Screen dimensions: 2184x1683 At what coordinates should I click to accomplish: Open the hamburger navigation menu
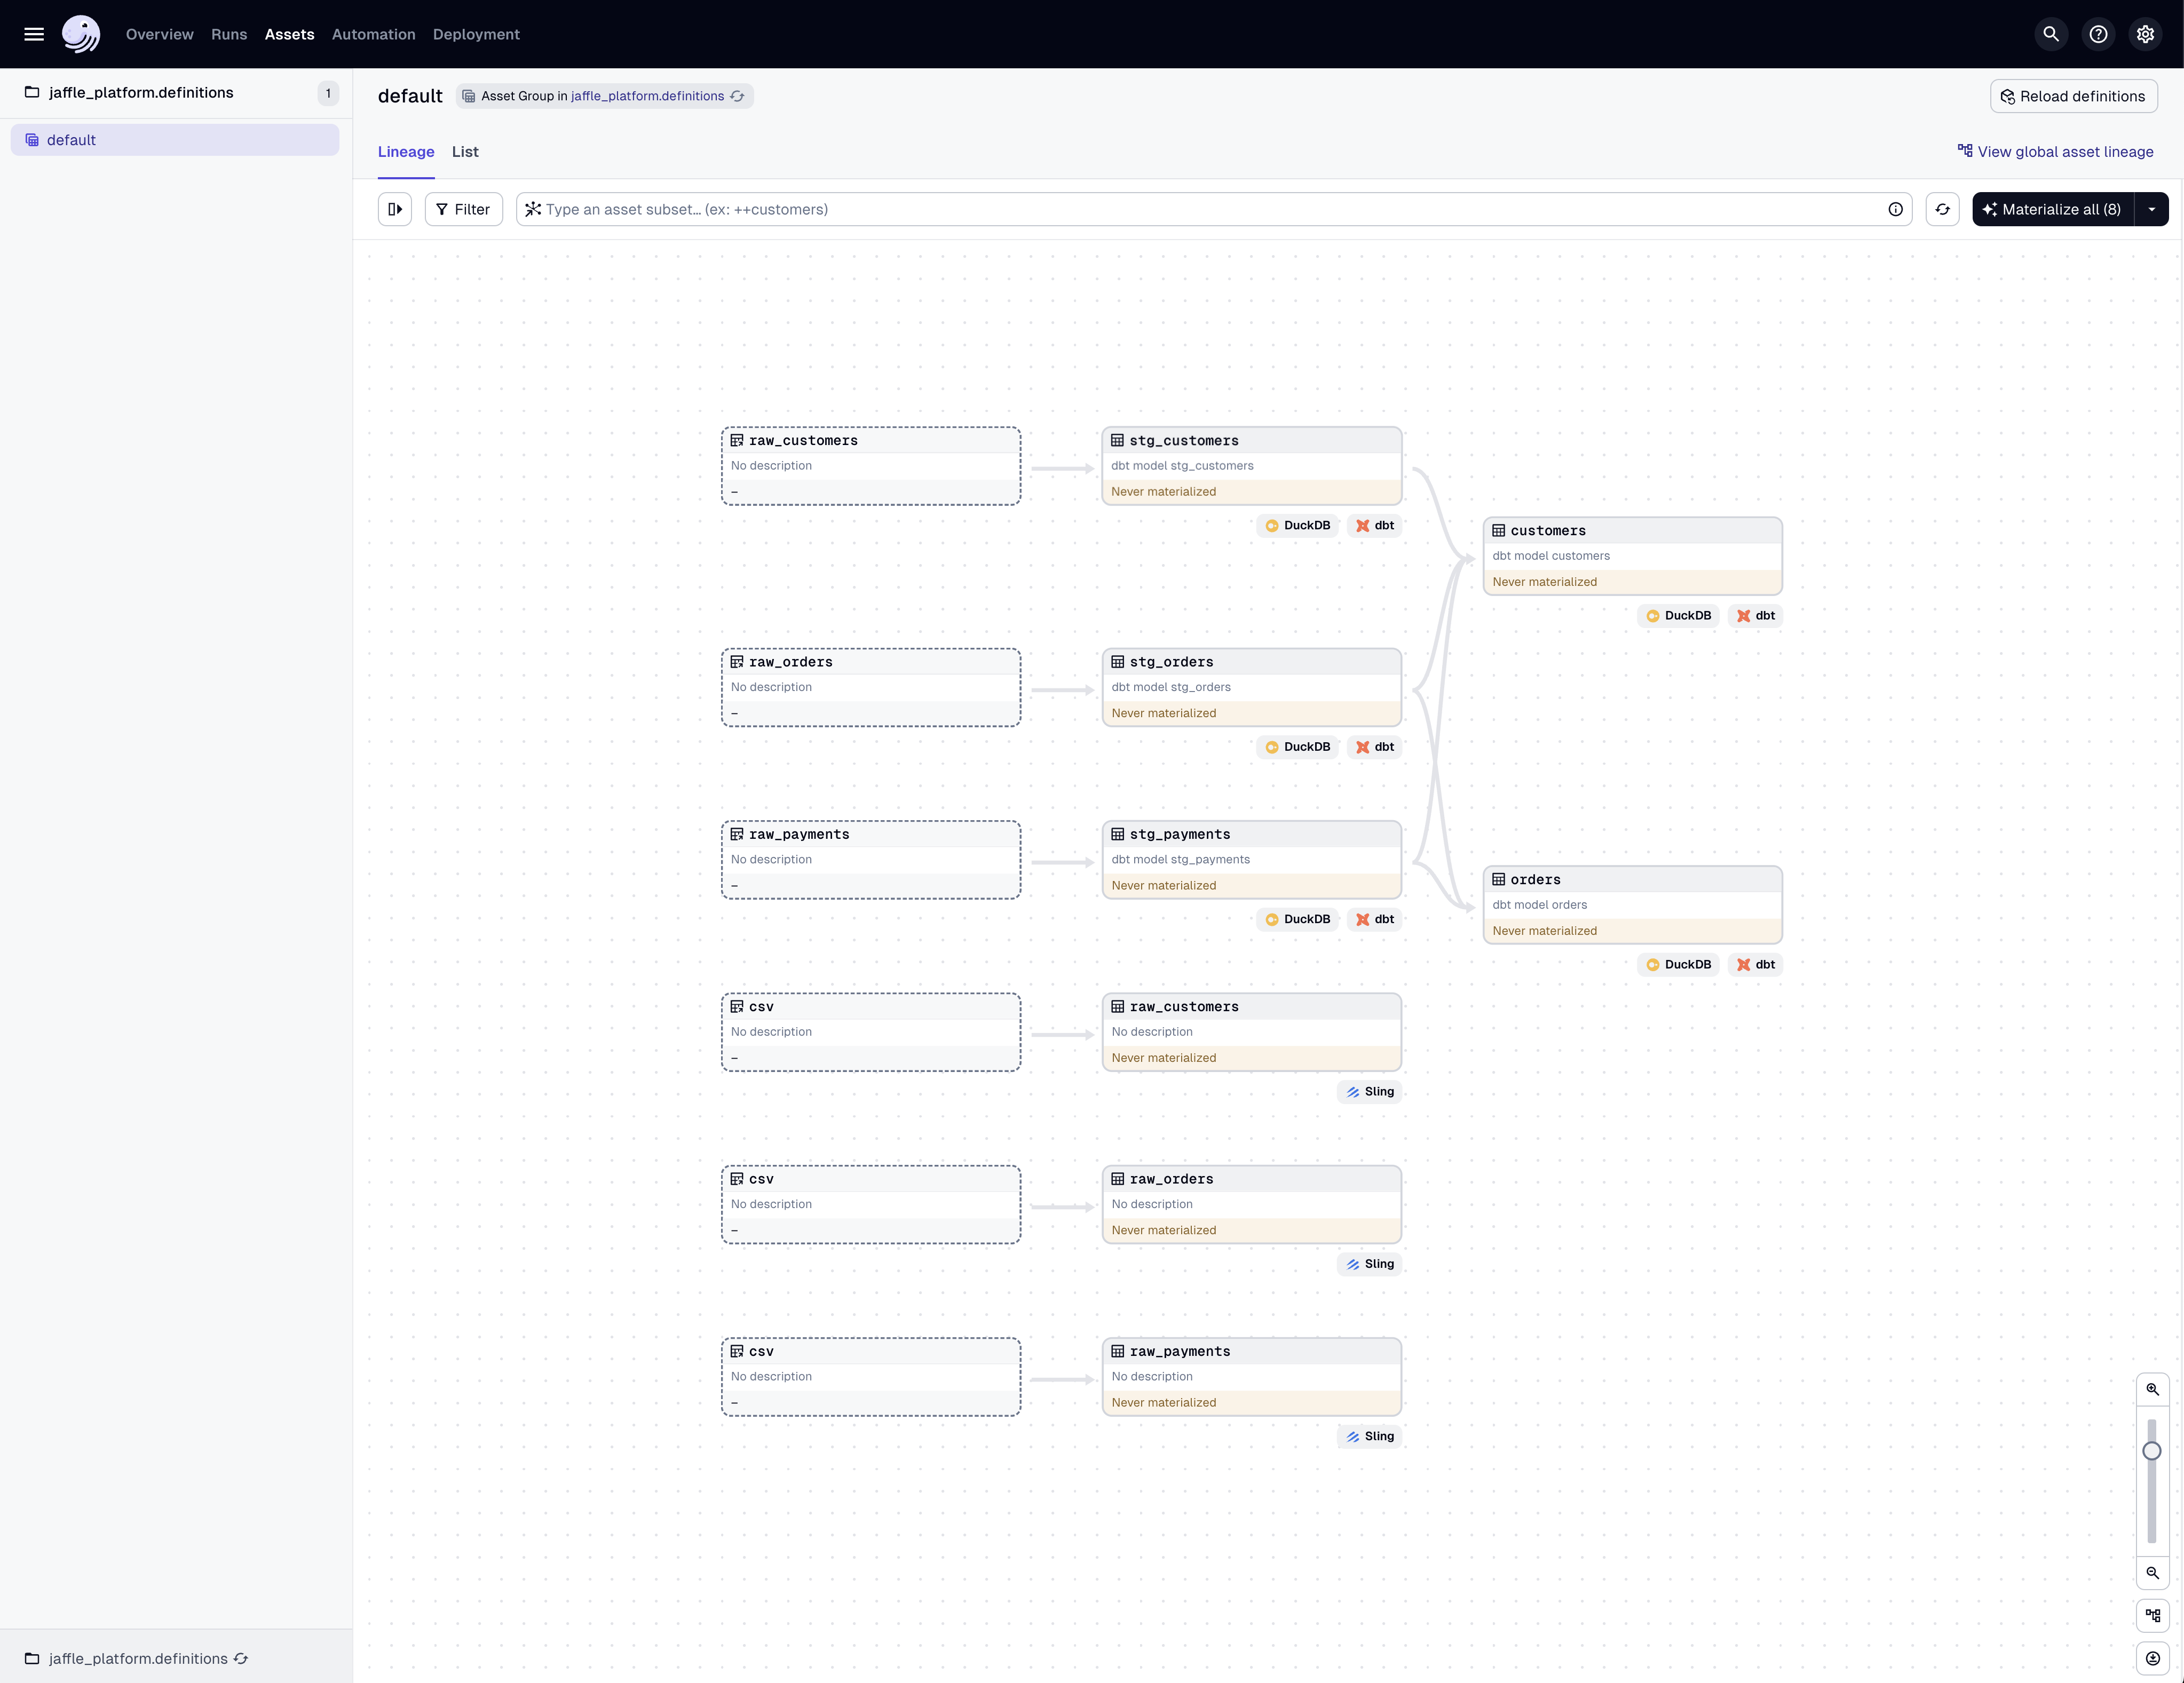point(34,34)
